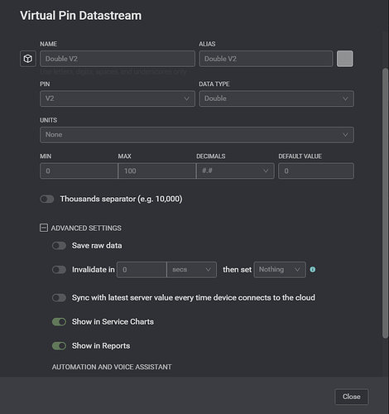Collapse Advanced Settings with minus icon

click(x=44, y=228)
